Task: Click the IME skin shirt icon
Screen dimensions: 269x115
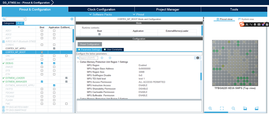Action: pyautogui.click(x=263, y=25)
